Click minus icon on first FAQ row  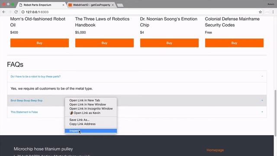coord(262,76)
